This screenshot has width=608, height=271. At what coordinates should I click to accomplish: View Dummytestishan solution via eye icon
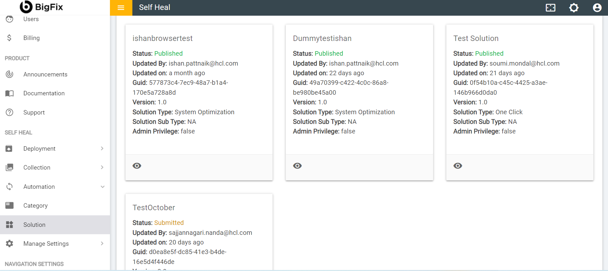click(x=297, y=166)
